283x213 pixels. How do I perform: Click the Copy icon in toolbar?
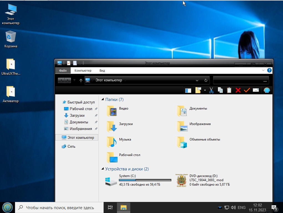[220, 90]
